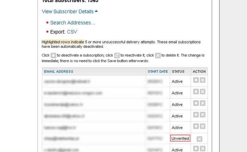This screenshot has height=152, width=247.
Task: Delete the Unverified subscriber
Action: [x=199, y=139]
